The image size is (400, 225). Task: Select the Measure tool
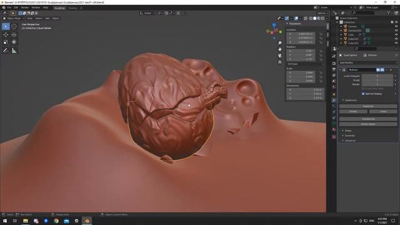(14, 51)
